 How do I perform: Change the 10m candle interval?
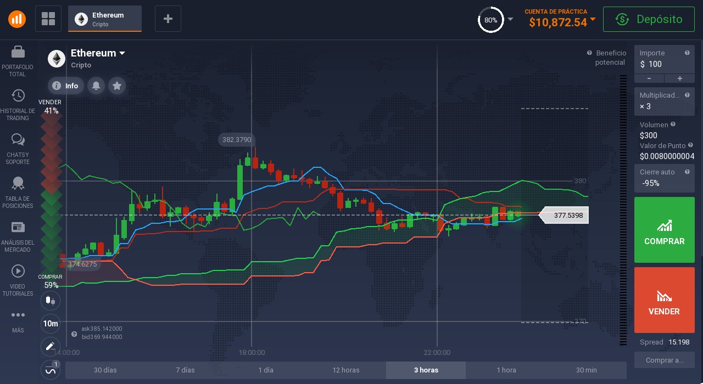coord(51,324)
